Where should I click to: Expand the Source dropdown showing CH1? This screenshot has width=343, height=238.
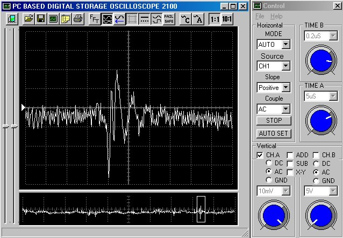[x=285, y=66]
